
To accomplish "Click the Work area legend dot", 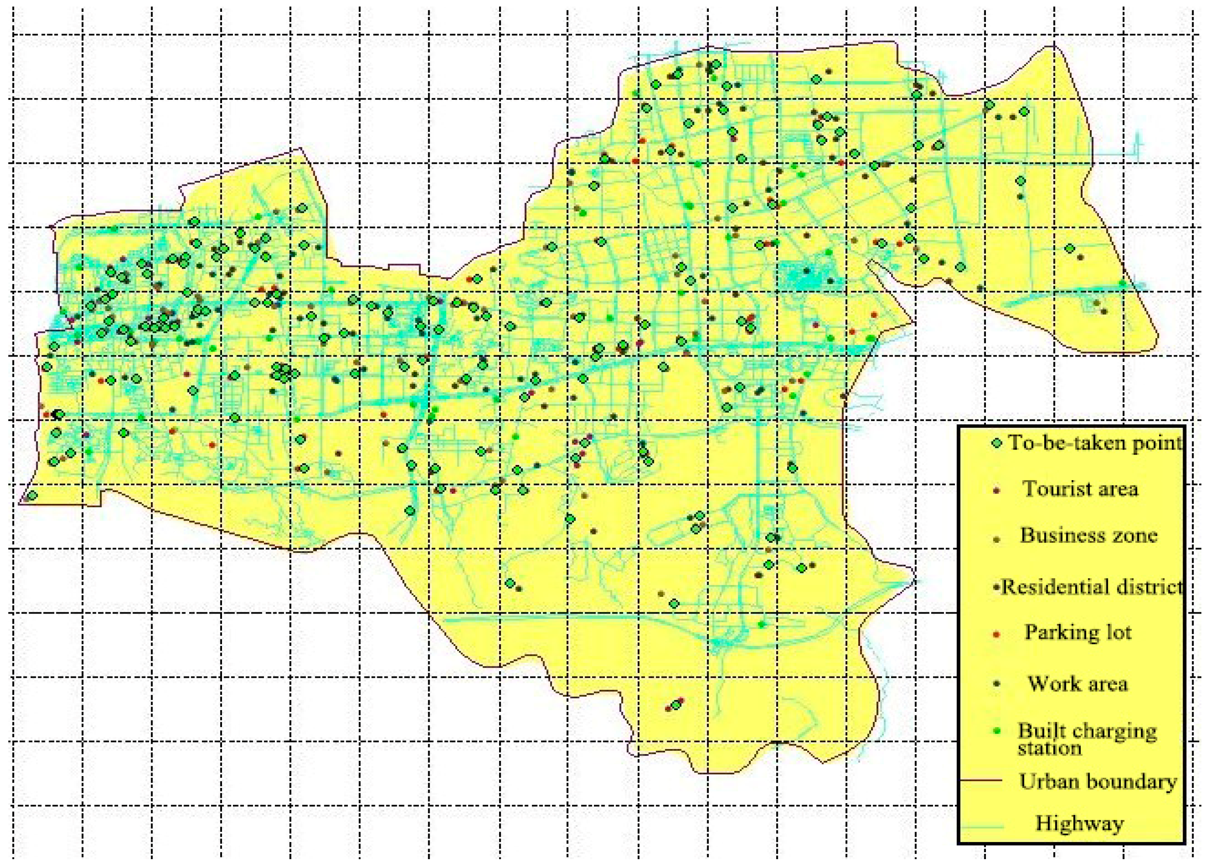I will tap(996, 685).
